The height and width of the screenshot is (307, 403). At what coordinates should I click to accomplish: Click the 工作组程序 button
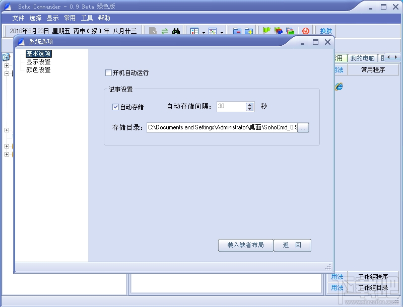click(x=373, y=277)
